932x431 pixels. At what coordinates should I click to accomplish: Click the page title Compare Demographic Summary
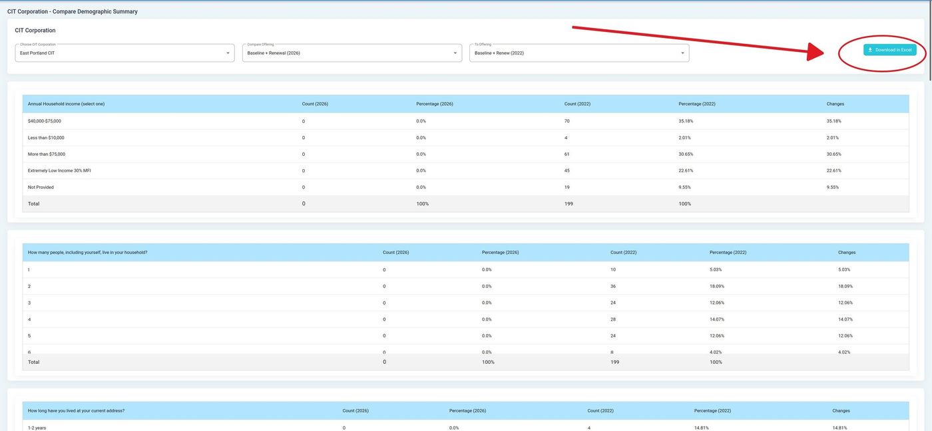click(x=73, y=11)
